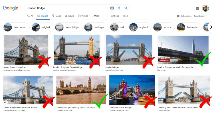The width and height of the screenshot is (214, 113).
Task: Open the traveltriangle.com Westminster bridge image
Action: [81, 90]
